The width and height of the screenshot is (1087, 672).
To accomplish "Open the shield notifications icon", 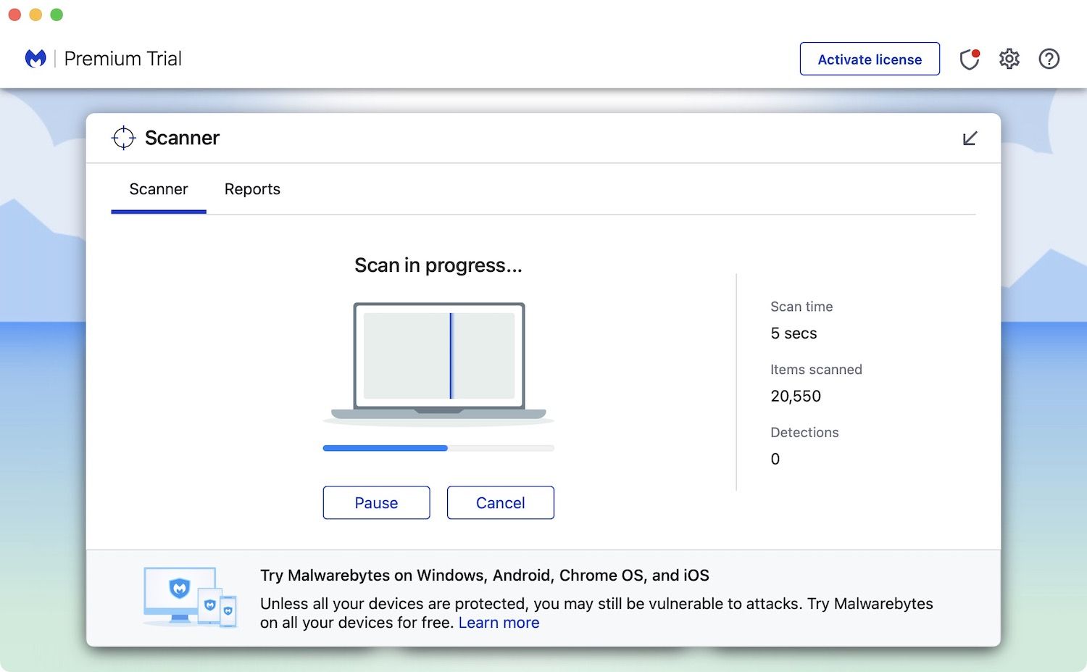I will 969,59.
